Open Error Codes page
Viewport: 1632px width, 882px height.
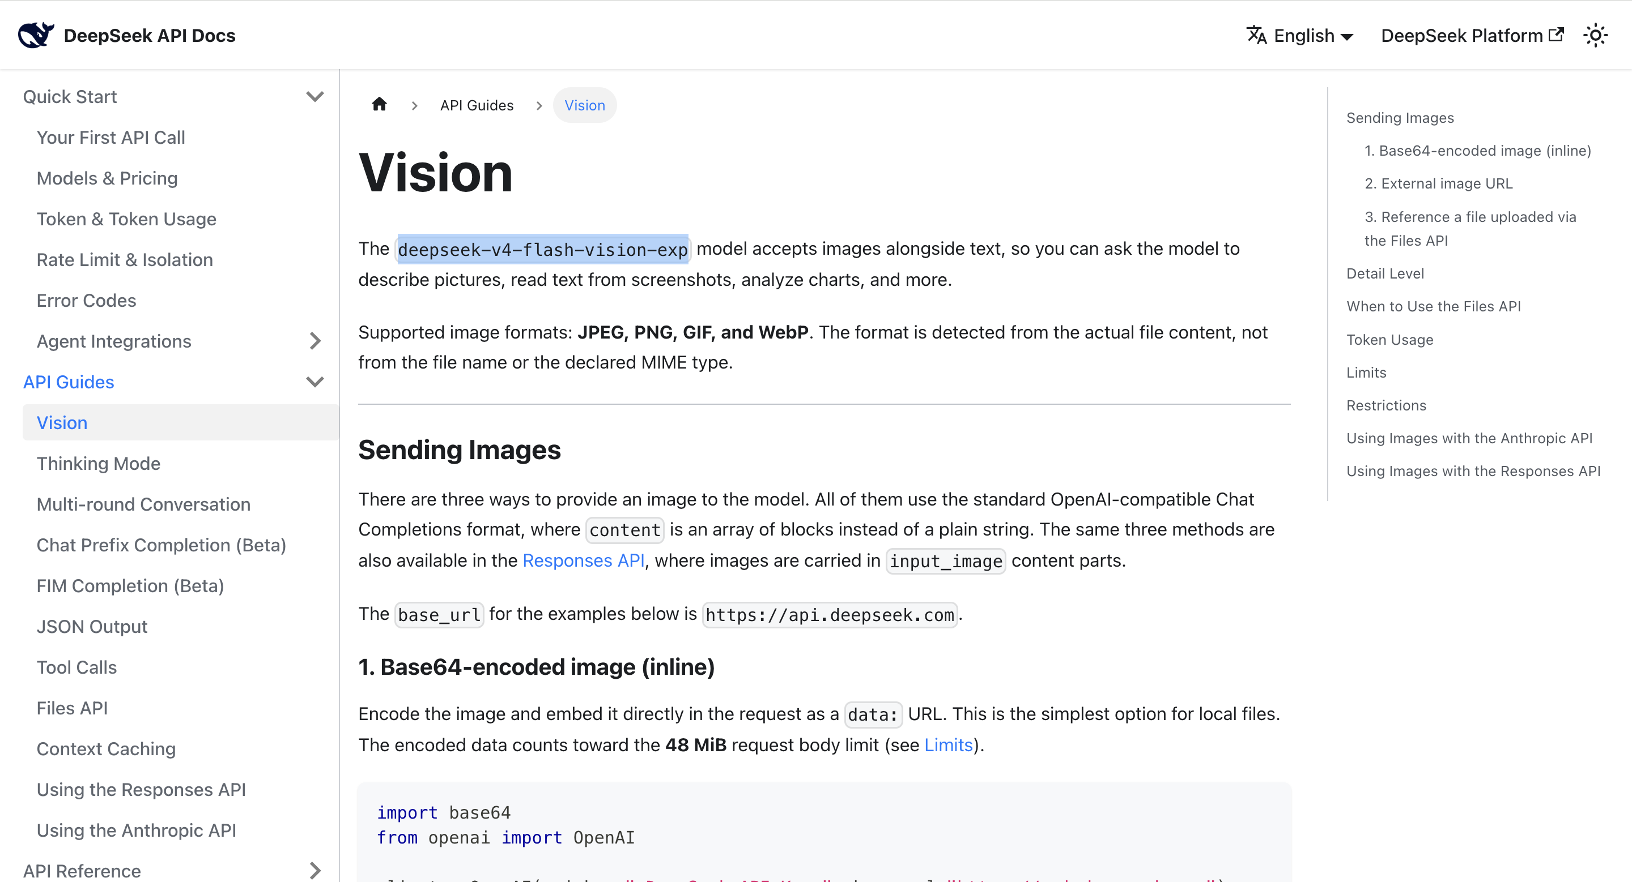click(86, 301)
